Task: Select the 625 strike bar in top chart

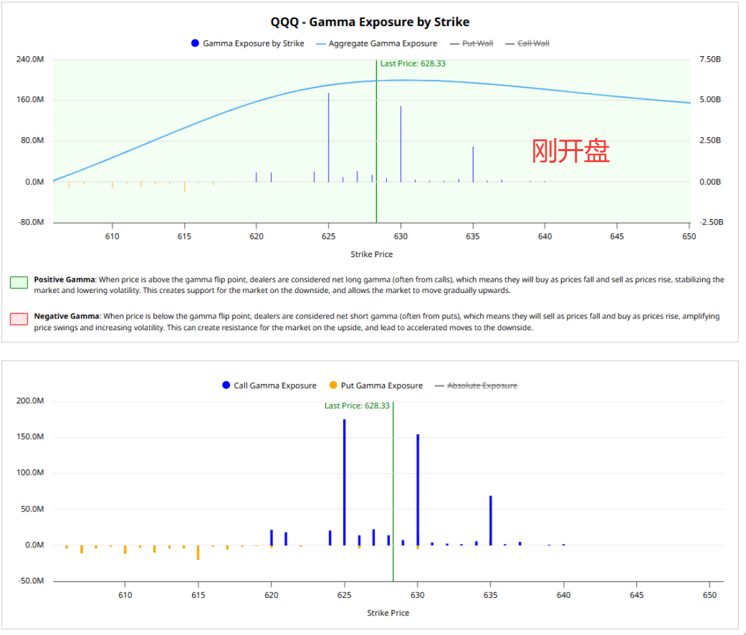Action: pos(329,137)
